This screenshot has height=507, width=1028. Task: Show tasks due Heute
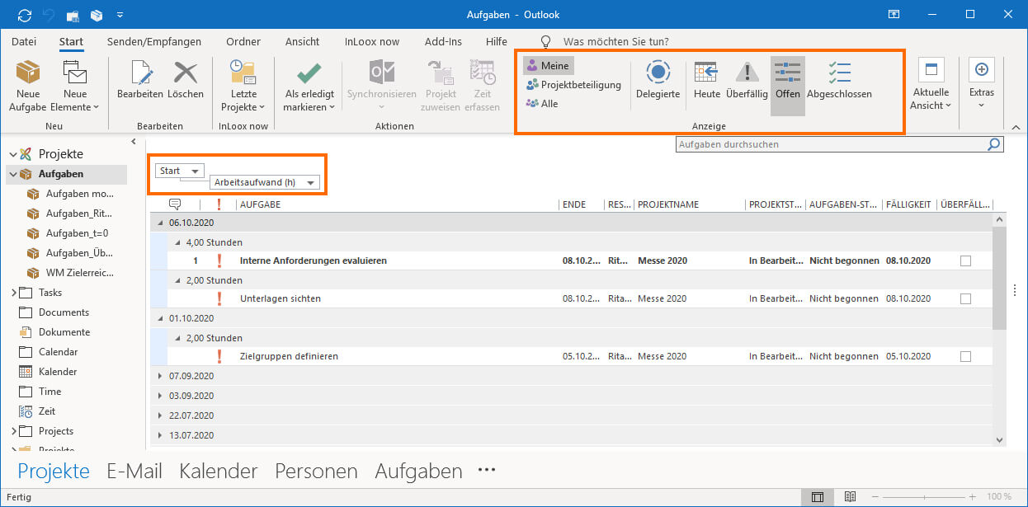point(706,80)
